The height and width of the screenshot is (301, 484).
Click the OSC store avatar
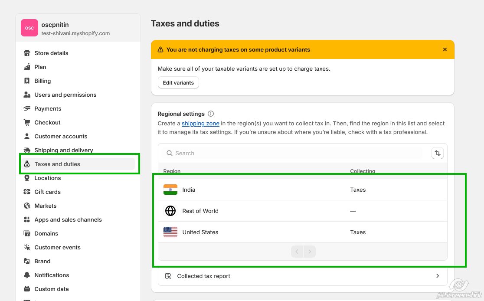pos(29,28)
